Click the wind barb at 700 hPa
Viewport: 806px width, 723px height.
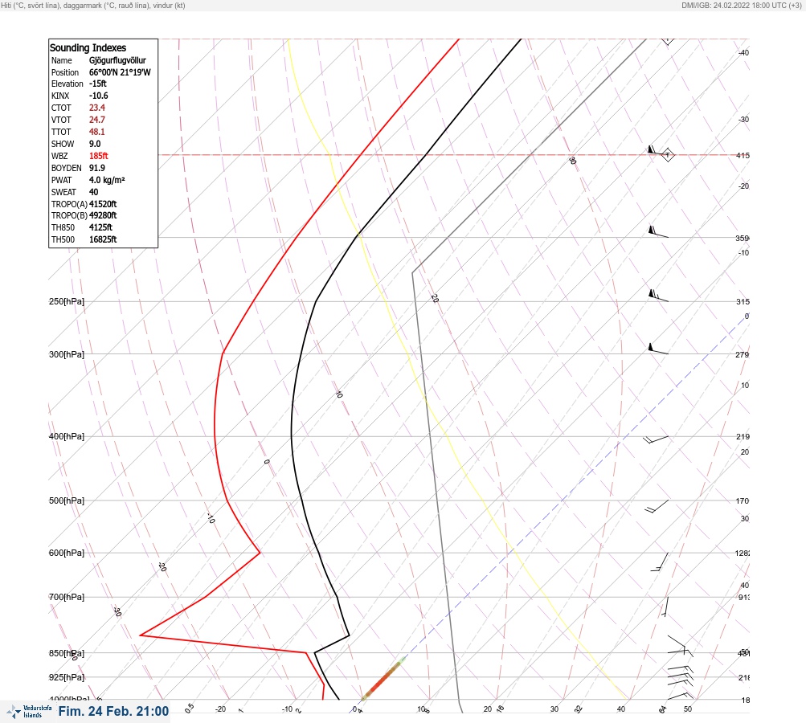665,607
